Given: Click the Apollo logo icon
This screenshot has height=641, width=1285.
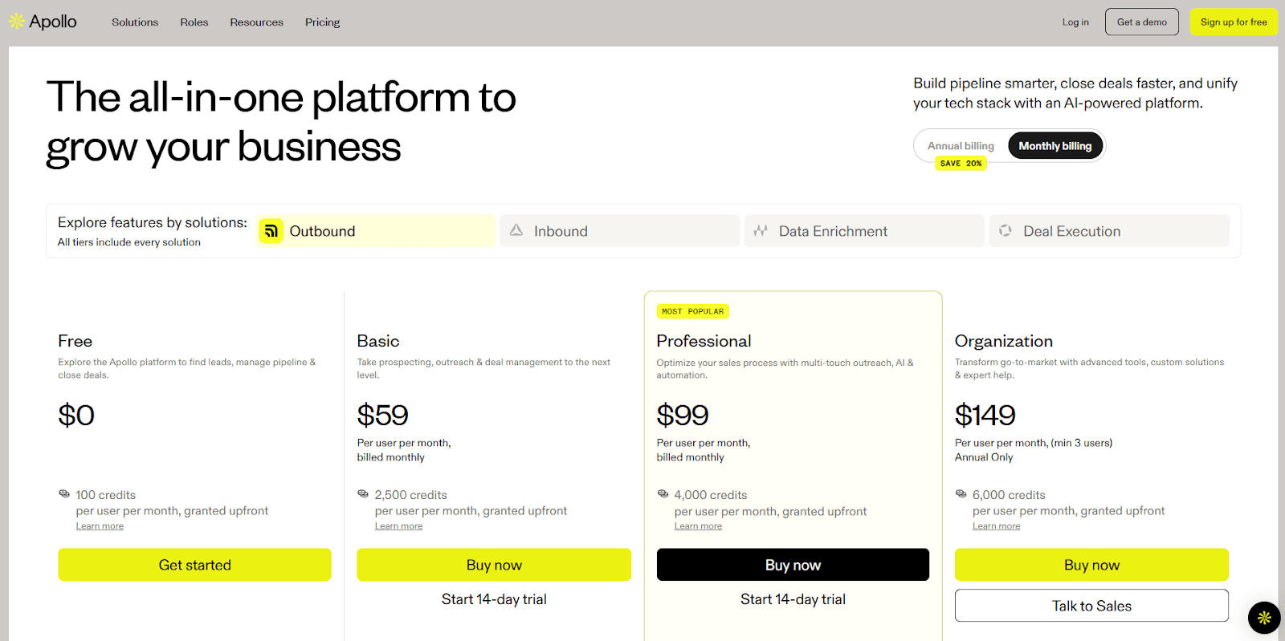Looking at the screenshot, I should pyautogui.click(x=16, y=22).
